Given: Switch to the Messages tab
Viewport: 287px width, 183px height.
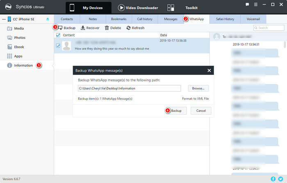Looking at the screenshot, I should click(171, 19).
